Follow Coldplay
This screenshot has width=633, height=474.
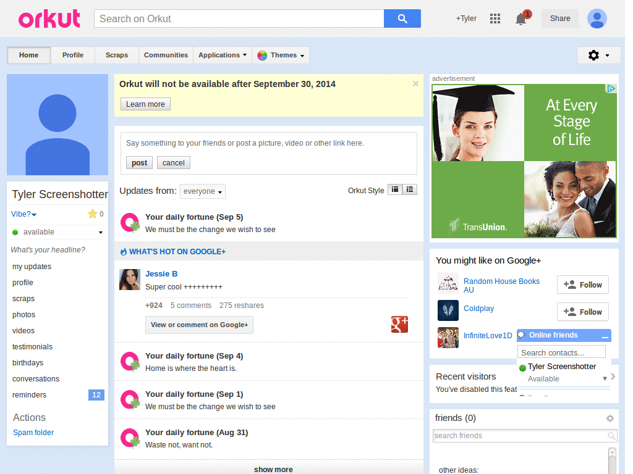pos(582,312)
